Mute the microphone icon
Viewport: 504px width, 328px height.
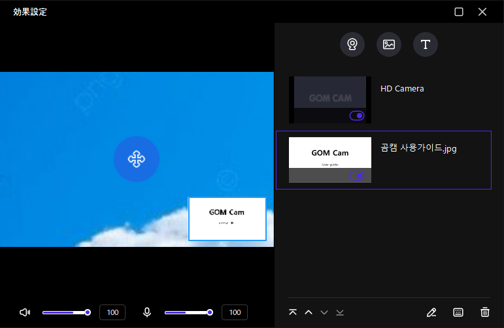coord(147,312)
